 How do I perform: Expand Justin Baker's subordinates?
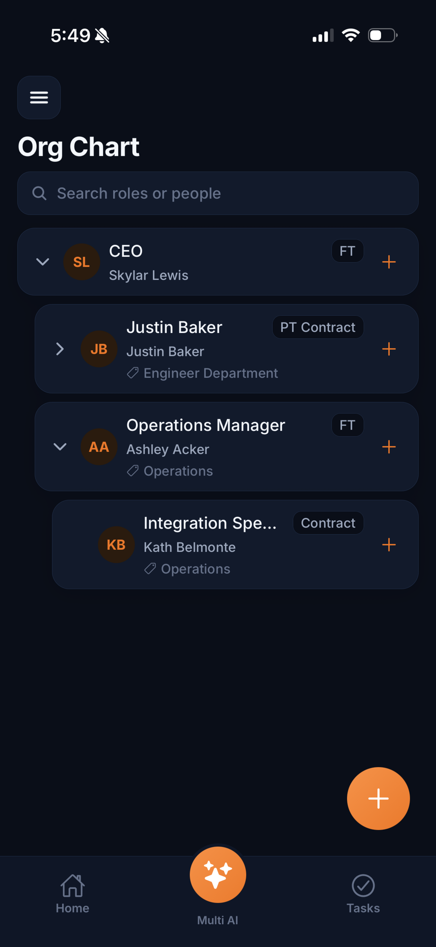pyautogui.click(x=60, y=349)
